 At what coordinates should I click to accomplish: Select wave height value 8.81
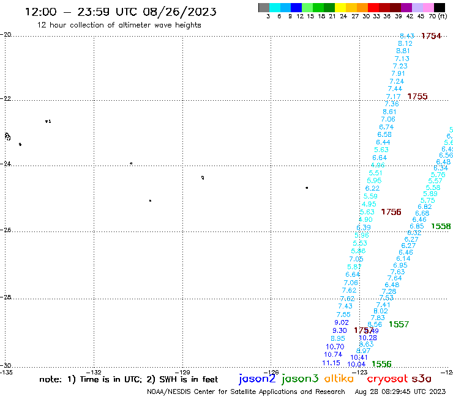tap(403, 51)
